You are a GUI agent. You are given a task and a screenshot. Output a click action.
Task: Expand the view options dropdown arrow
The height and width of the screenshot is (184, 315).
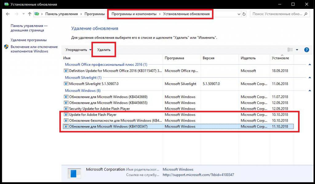click(x=297, y=50)
